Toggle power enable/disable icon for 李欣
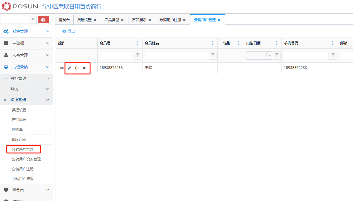353x201 pixels. click(x=77, y=68)
